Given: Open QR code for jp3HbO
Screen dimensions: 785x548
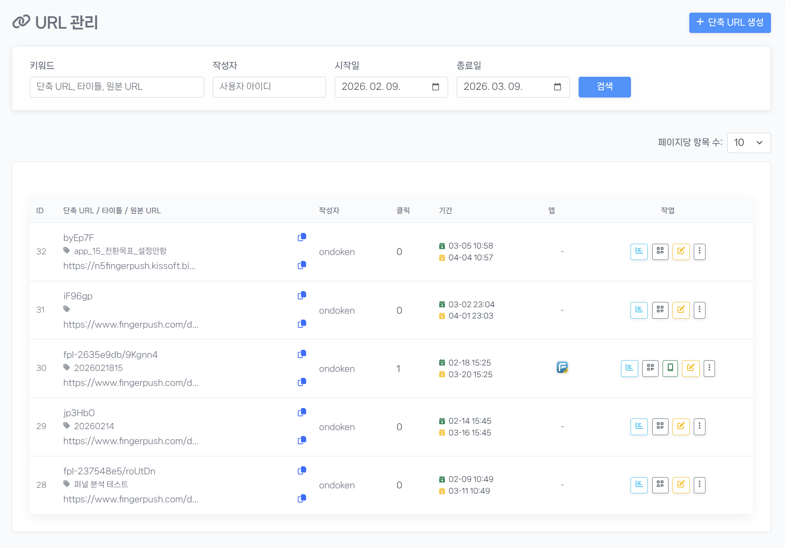Looking at the screenshot, I should pyautogui.click(x=660, y=426).
